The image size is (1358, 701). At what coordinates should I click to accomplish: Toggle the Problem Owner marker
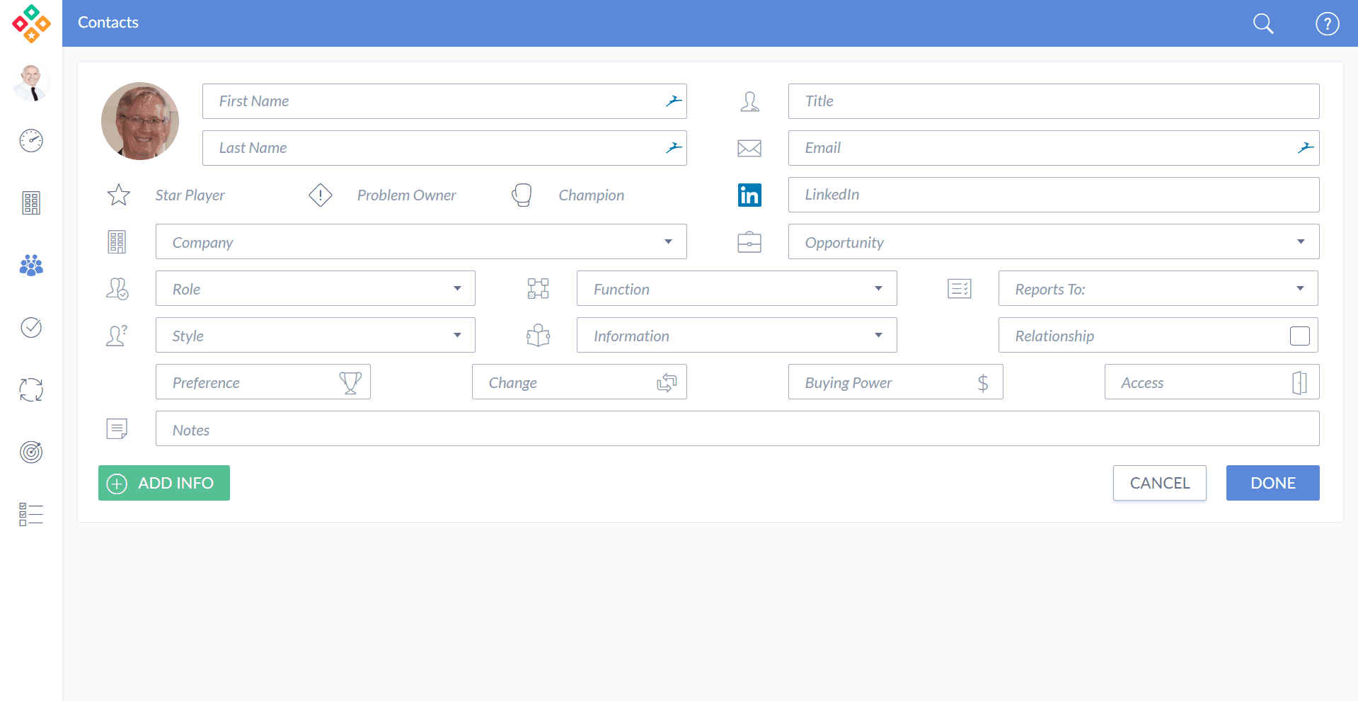[321, 195]
